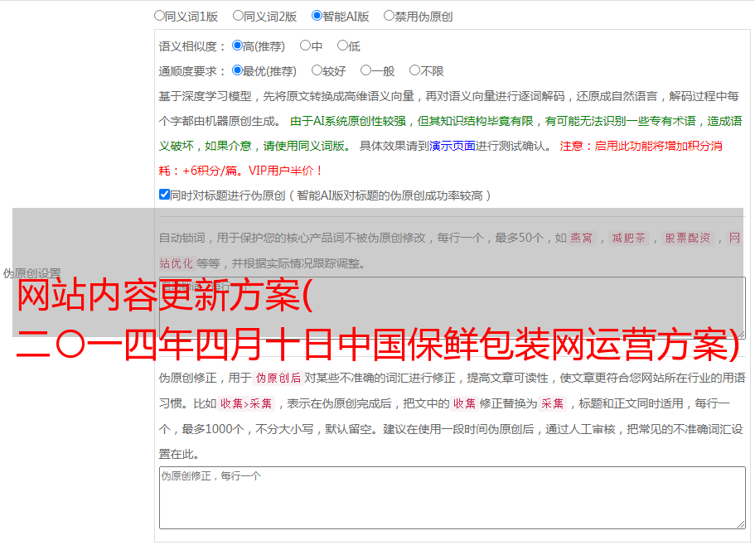Select 禁用伪原创 to disable rewriting
The height and width of the screenshot is (545, 755).
[389, 16]
